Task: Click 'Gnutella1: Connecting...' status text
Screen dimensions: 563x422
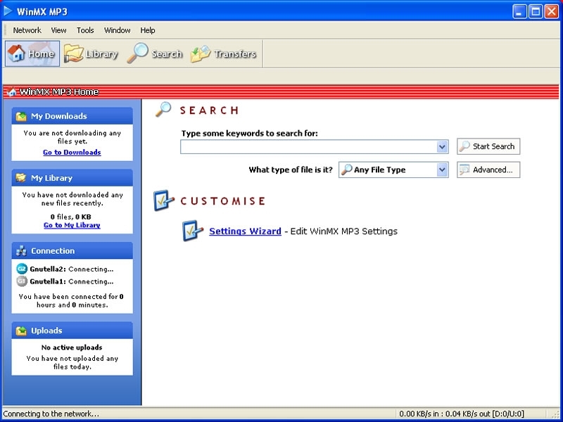Action: [x=72, y=282]
